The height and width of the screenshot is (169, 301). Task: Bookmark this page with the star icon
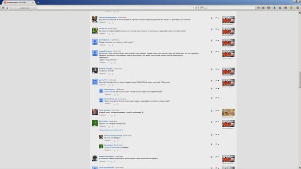258,8
